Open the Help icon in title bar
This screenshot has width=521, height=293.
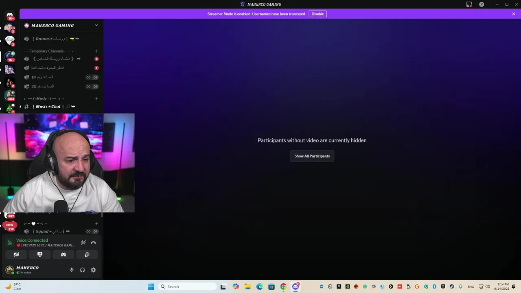pyautogui.click(x=482, y=4)
